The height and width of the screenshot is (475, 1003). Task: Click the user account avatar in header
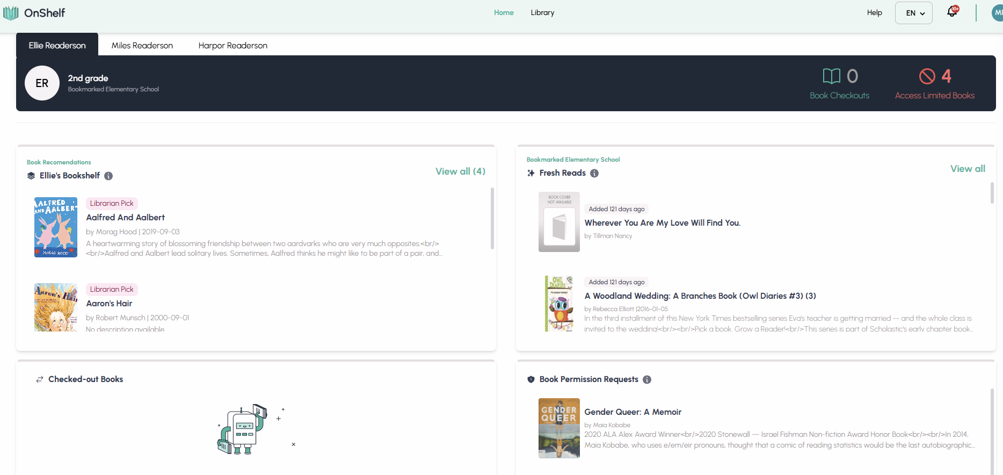(x=997, y=13)
